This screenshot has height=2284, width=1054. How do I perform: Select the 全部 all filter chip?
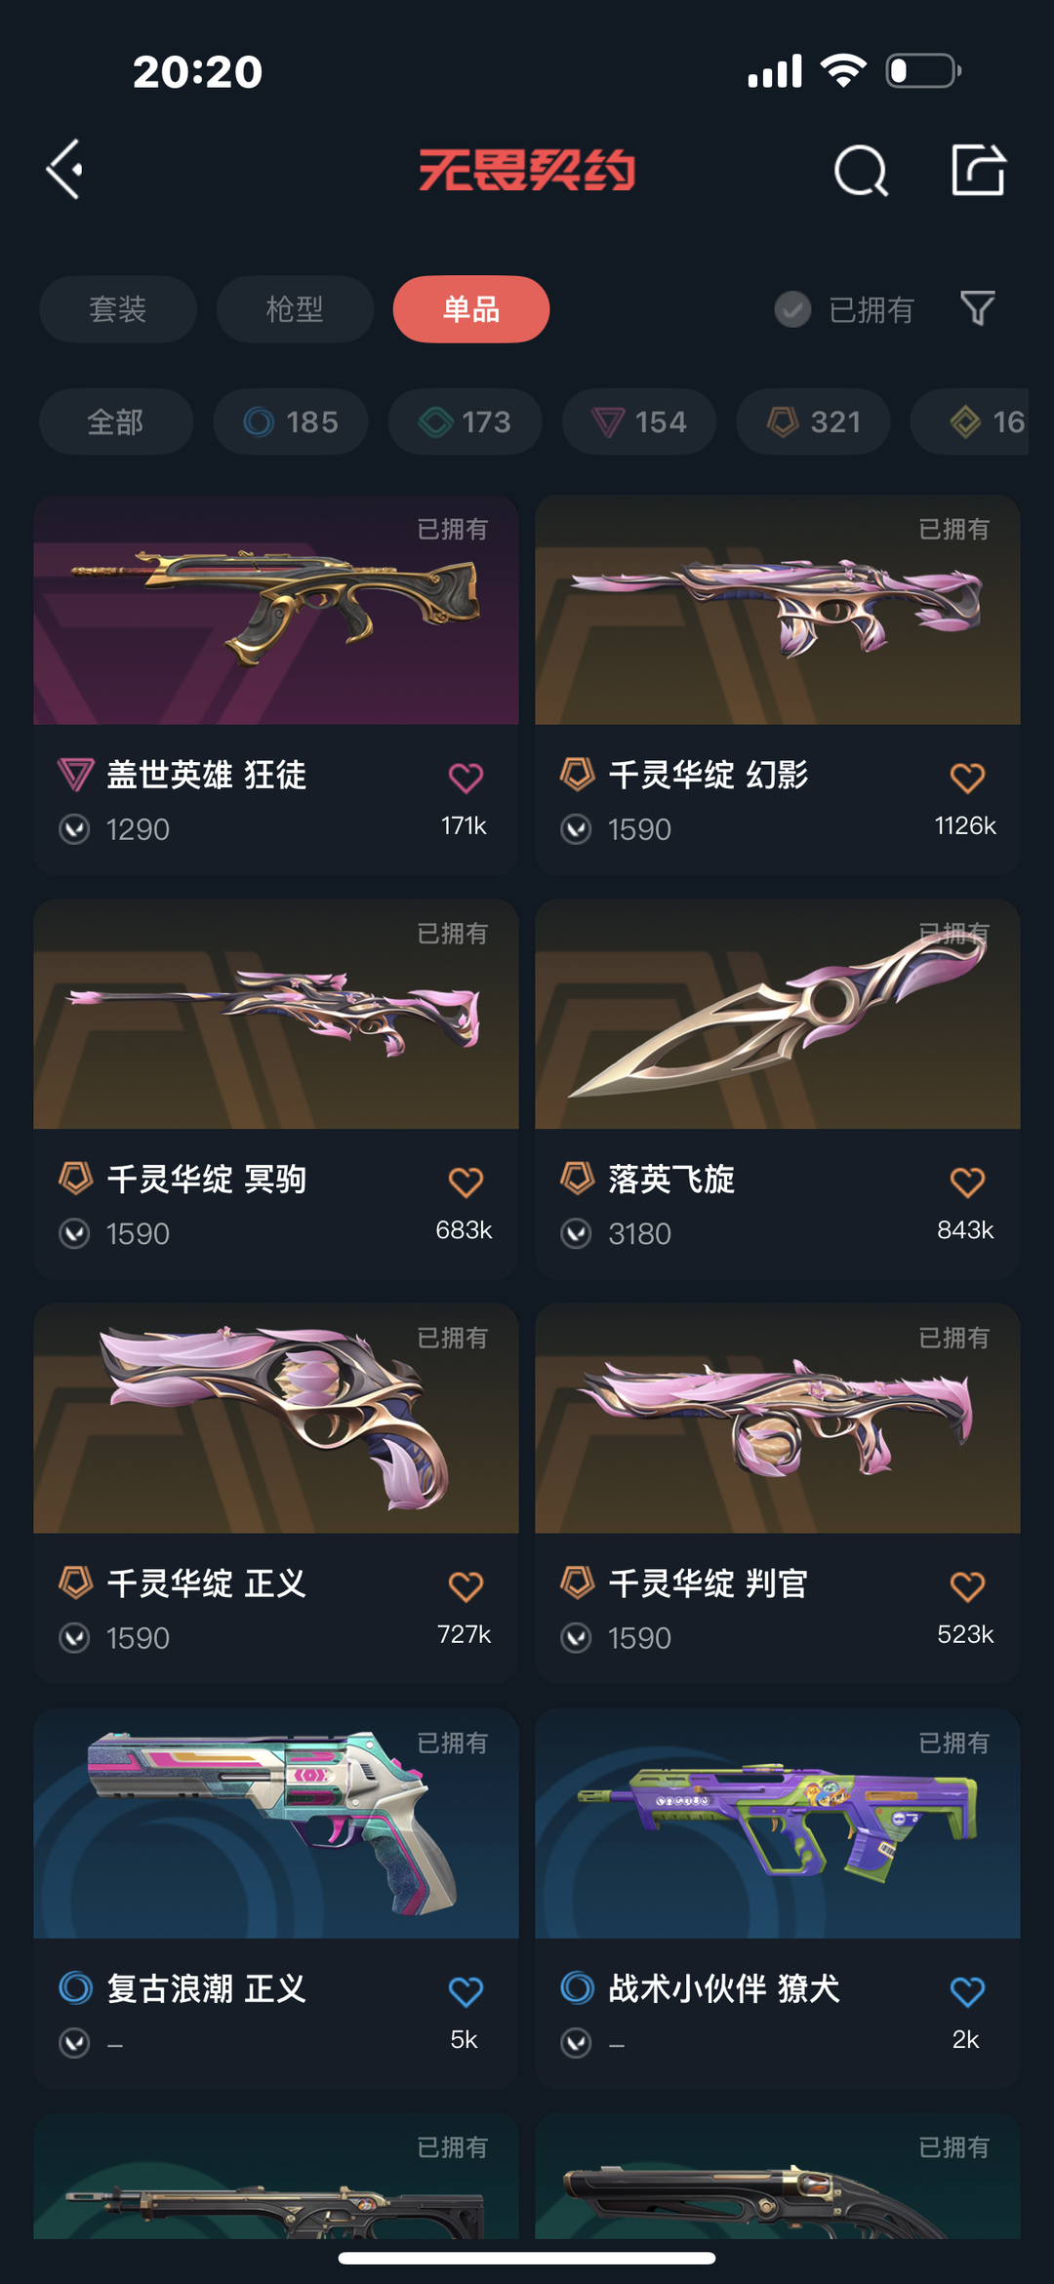point(116,421)
